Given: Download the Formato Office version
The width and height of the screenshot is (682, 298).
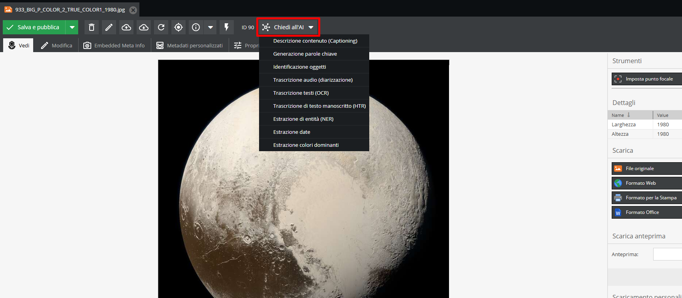Looking at the screenshot, I should point(647,212).
